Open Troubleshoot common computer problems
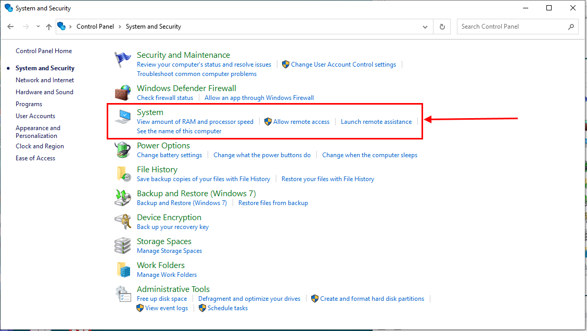The width and height of the screenshot is (587, 331). pos(197,74)
